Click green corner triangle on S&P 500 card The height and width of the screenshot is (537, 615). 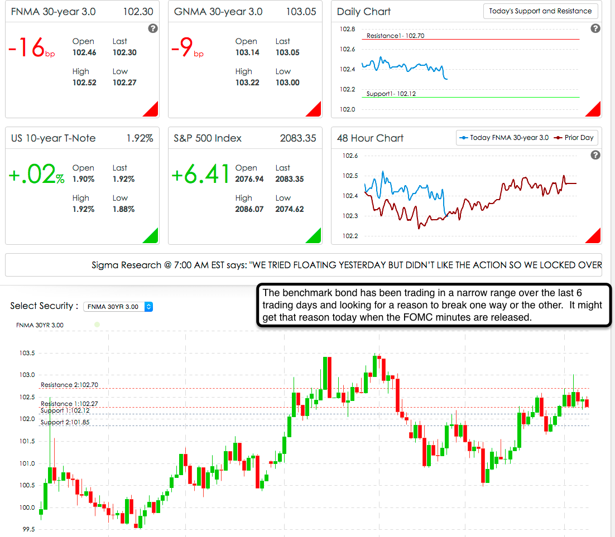(x=315, y=237)
